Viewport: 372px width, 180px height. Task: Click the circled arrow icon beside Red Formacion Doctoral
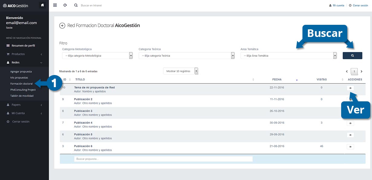[62, 26]
